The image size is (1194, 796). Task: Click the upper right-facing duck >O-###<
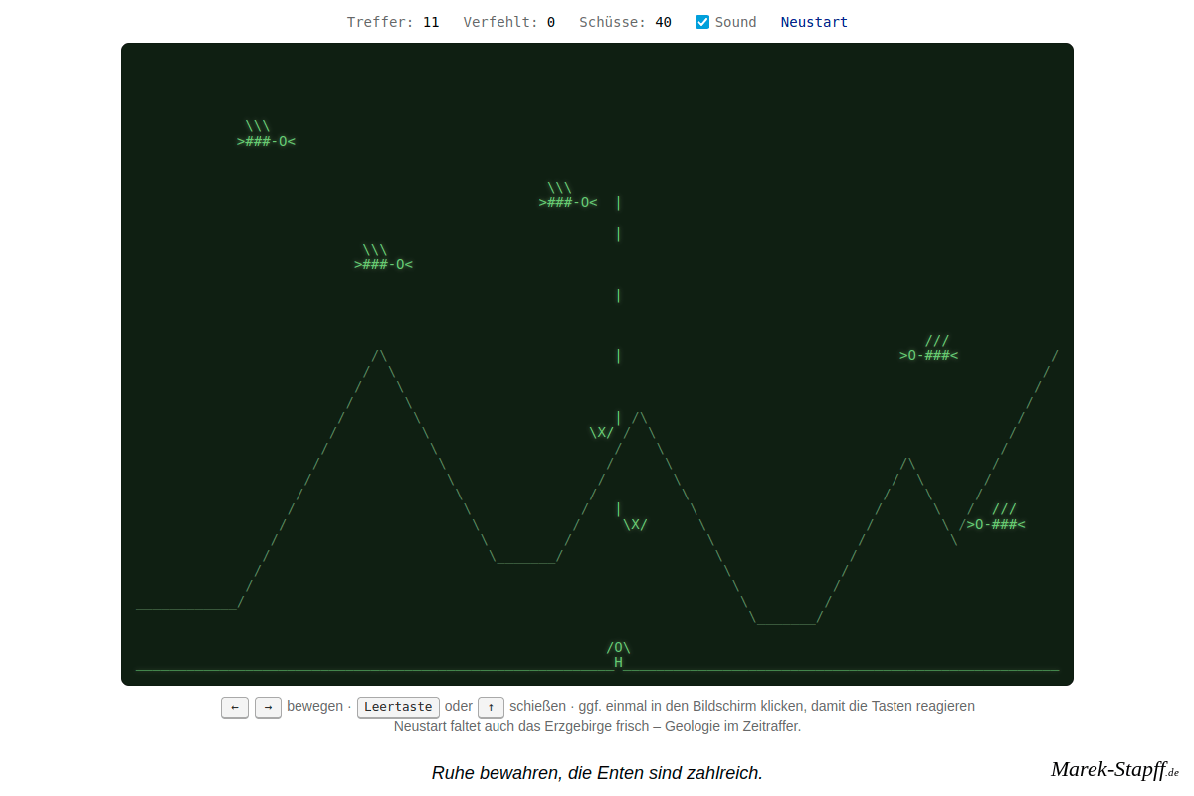(928, 348)
